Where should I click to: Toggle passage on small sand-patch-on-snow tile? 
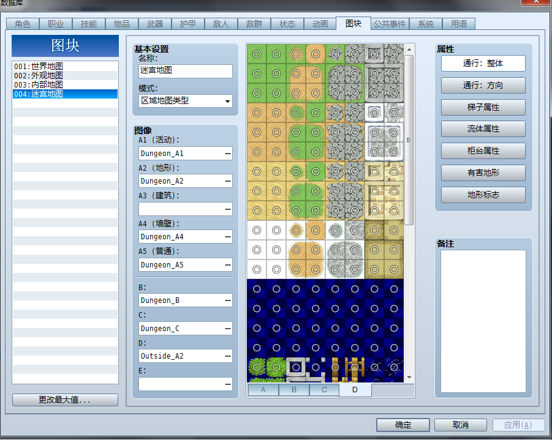(296, 230)
